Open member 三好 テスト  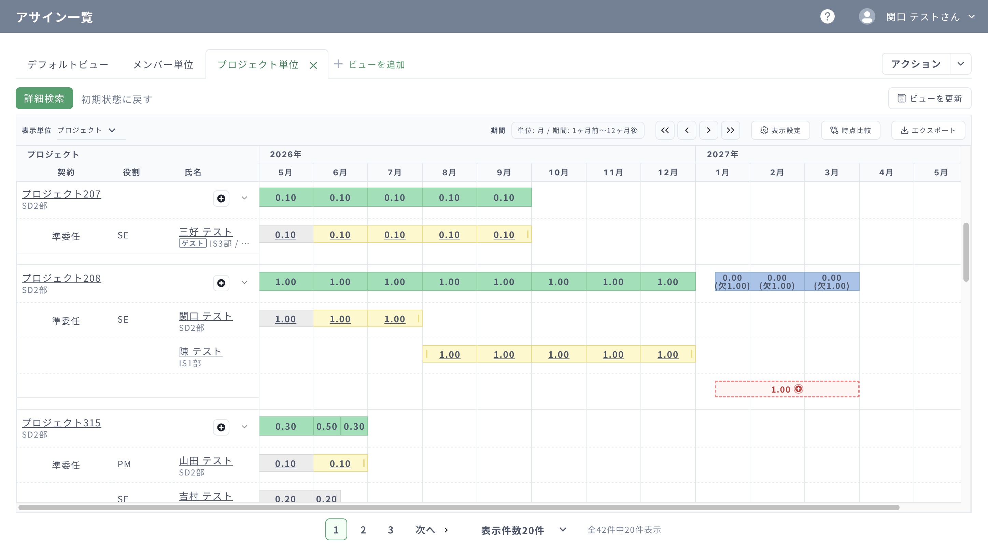[x=206, y=232]
